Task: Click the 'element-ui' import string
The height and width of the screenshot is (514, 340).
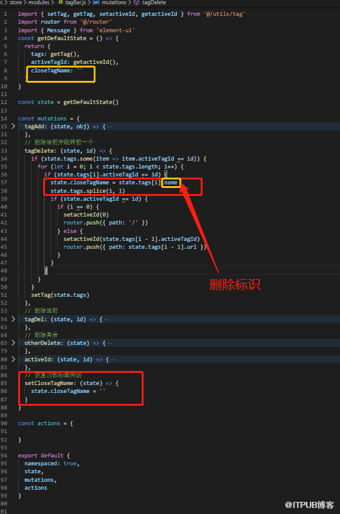Action: (x=115, y=30)
